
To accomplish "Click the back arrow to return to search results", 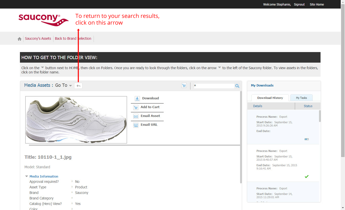I will pos(78,86).
